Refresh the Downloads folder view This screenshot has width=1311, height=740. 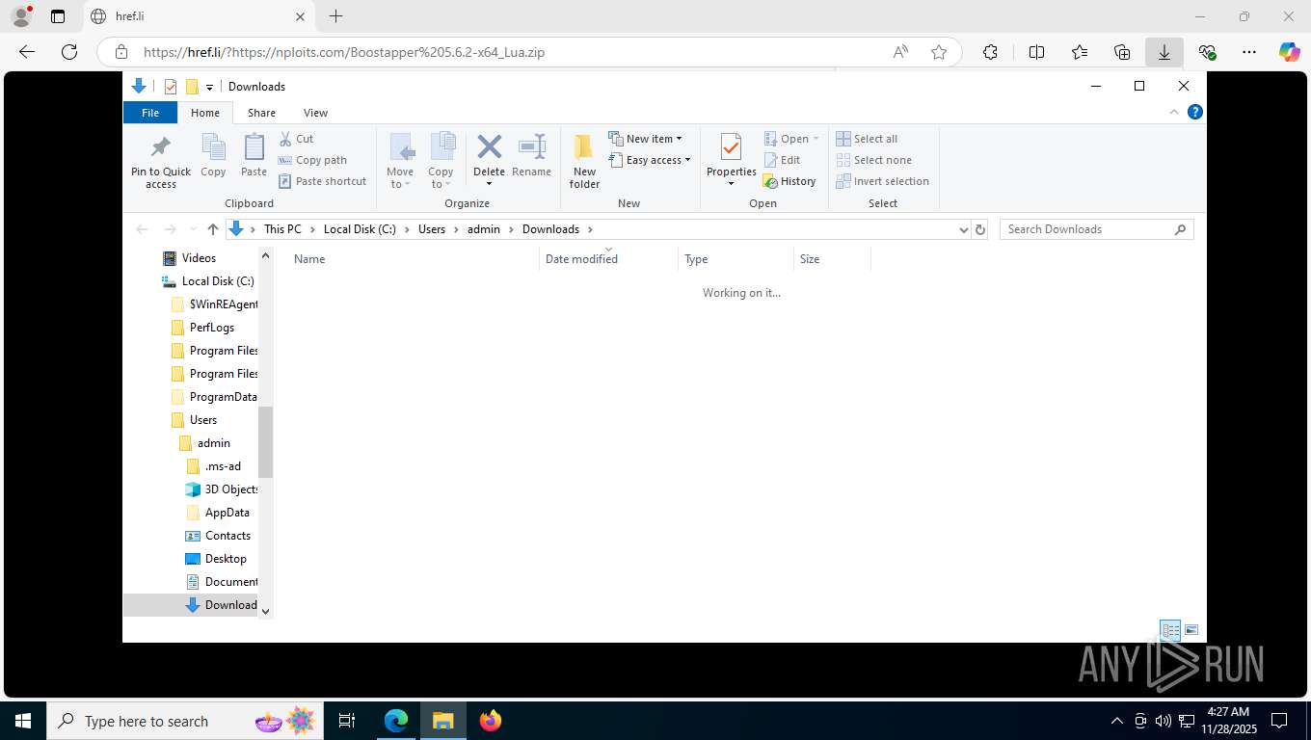pyautogui.click(x=980, y=229)
